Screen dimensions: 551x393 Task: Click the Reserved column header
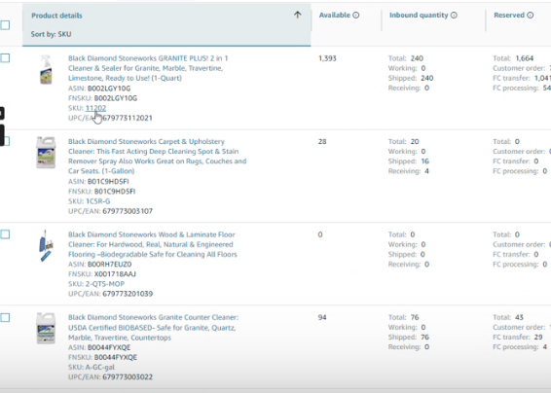509,16
